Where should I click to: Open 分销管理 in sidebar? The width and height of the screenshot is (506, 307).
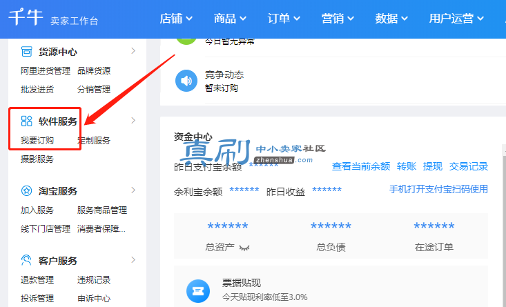(x=94, y=89)
